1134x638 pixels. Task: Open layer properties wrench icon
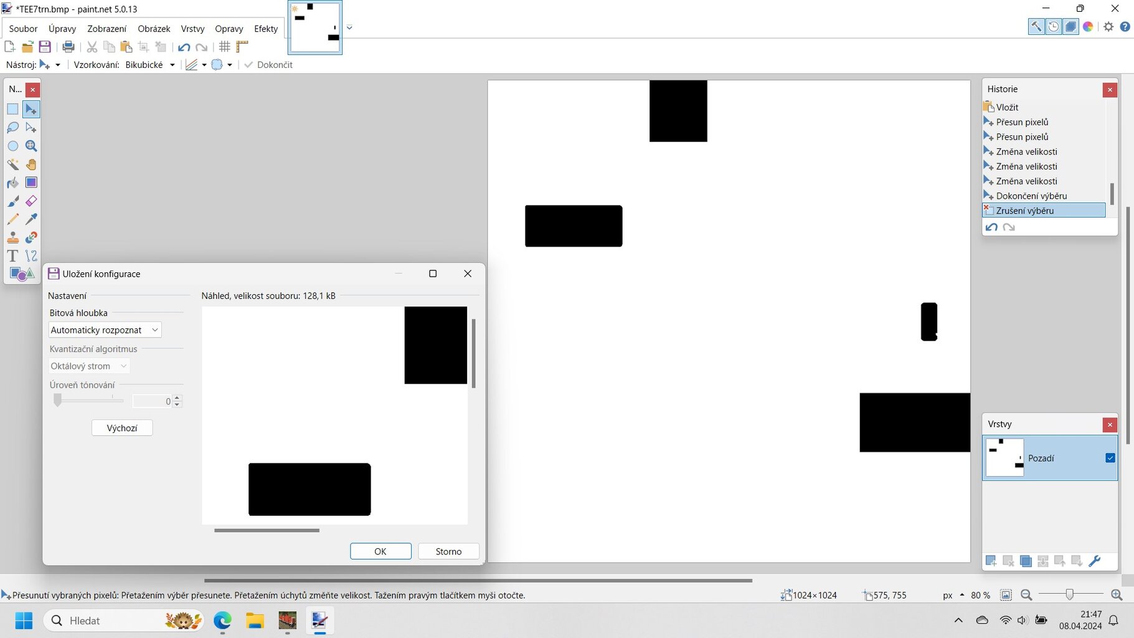tap(1094, 561)
